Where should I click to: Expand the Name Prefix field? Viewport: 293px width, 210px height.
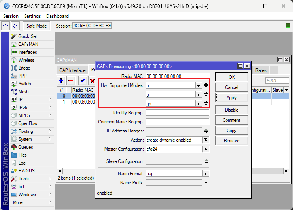[x=206, y=183]
